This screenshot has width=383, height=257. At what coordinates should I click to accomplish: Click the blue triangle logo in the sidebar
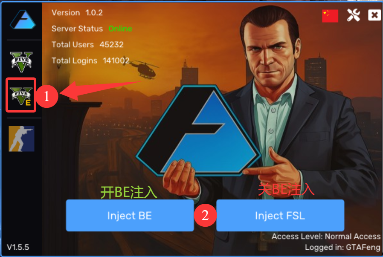coord(23,20)
